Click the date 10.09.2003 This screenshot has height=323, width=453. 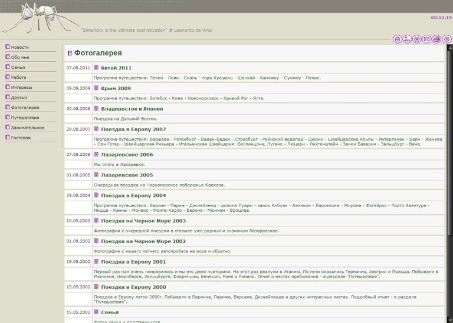(78, 221)
